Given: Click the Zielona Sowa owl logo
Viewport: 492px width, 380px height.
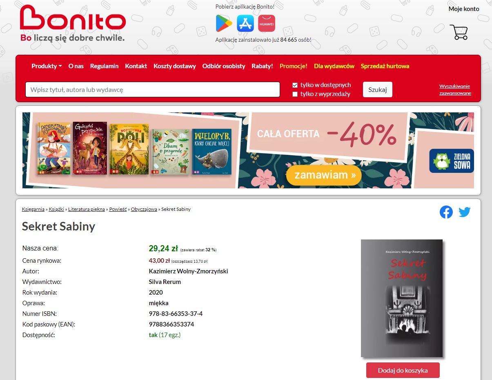Looking at the screenshot, I should (452, 161).
